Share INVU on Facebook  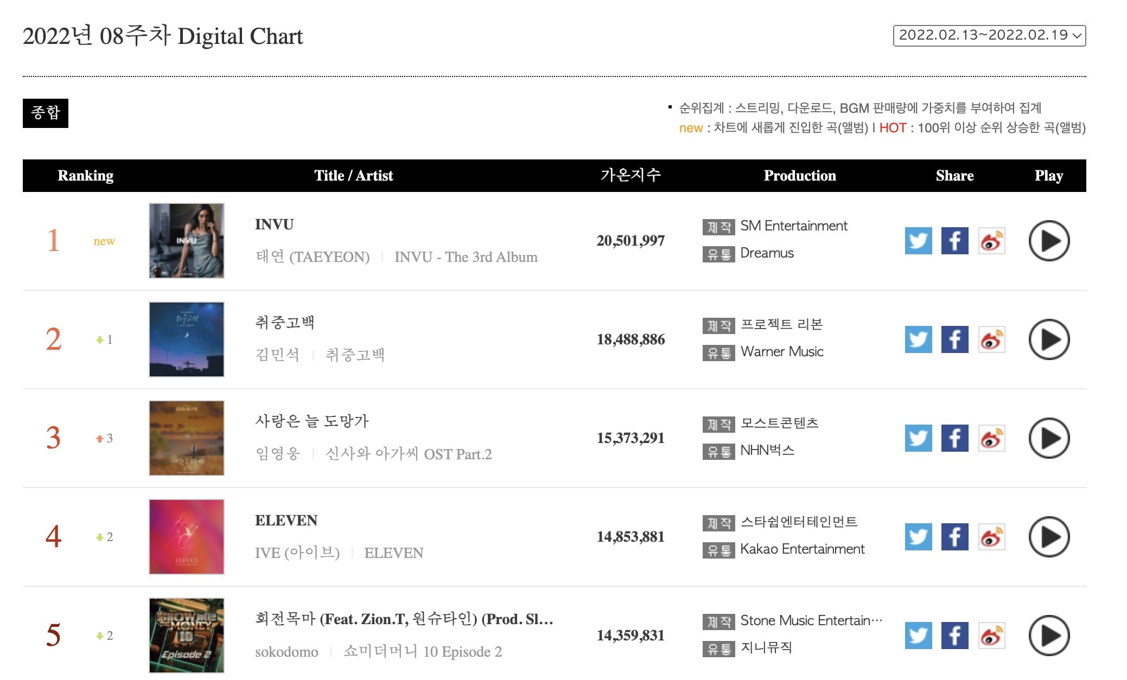(x=954, y=241)
